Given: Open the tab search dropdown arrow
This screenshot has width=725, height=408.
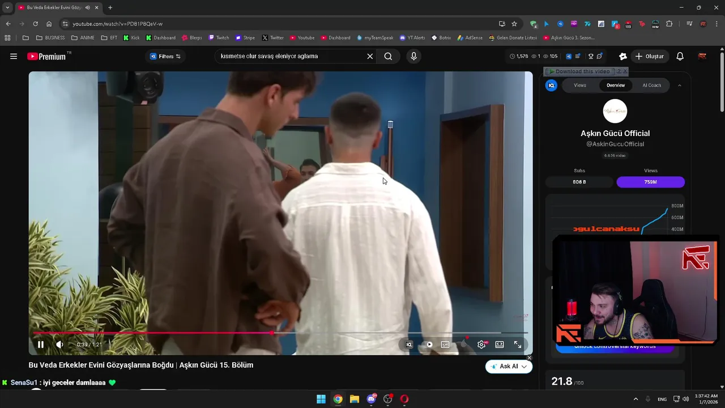Looking at the screenshot, I should (x=7, y=7).
